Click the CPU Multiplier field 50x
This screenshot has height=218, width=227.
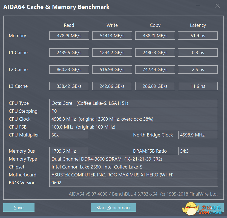tap(69, 135)
